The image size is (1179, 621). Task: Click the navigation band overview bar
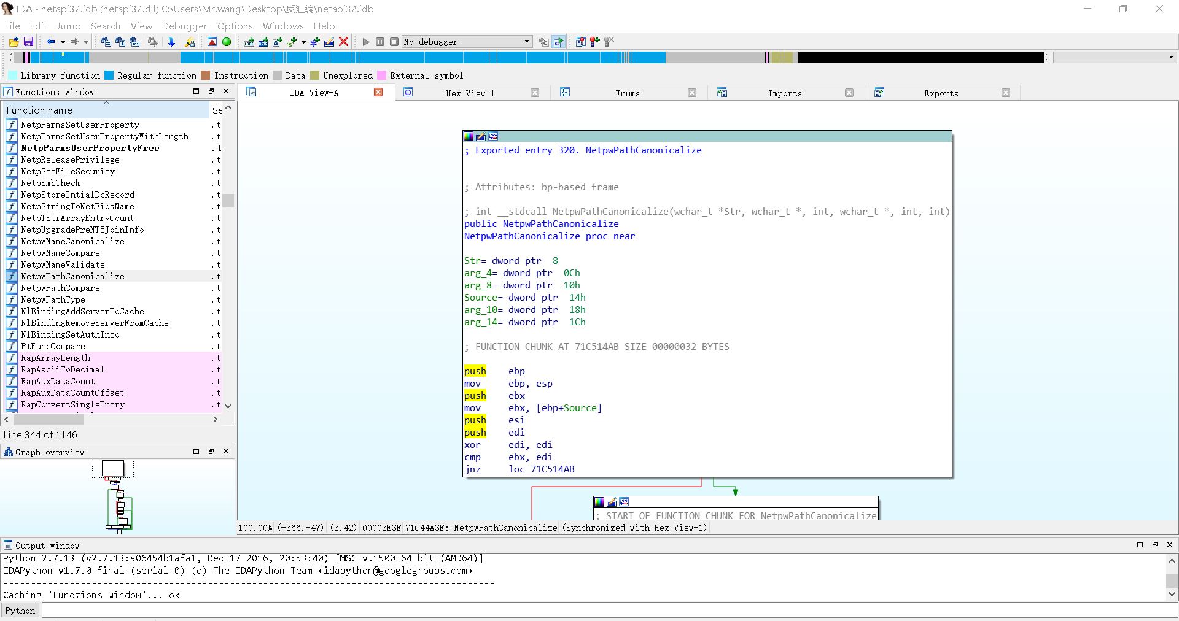tap(528, 58)
